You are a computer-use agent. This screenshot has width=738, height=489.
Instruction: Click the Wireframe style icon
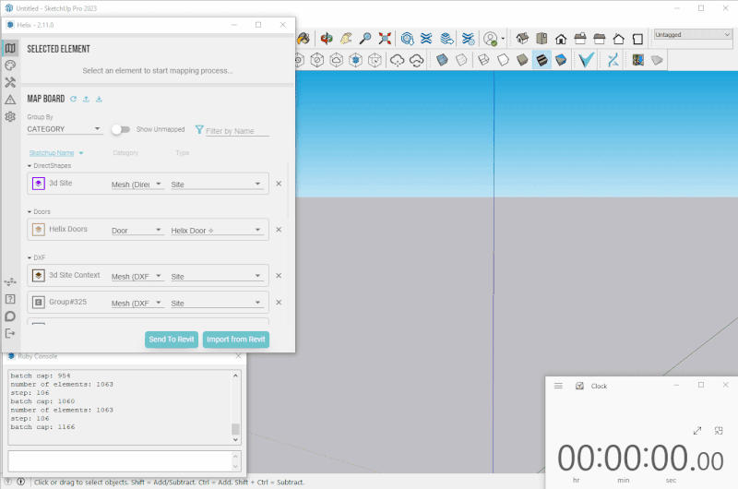tap(483, 60)
